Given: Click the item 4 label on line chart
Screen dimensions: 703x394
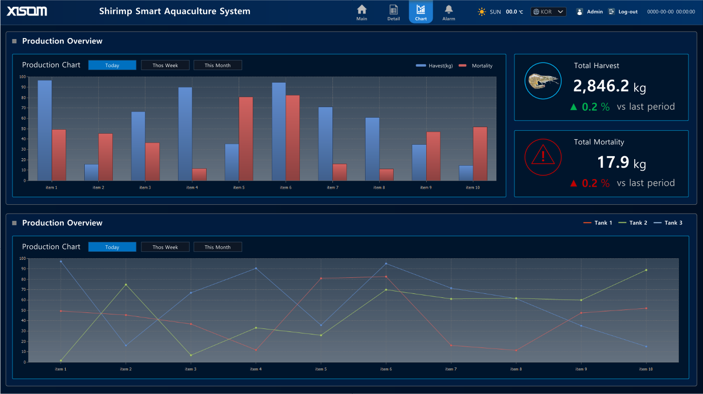Looking at the screenshot, I should tap(255, 369).
